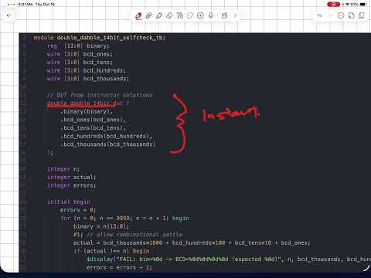371x278 pixels.
Task: Click .binary(binary) port connection
Action: pos(87,112)
